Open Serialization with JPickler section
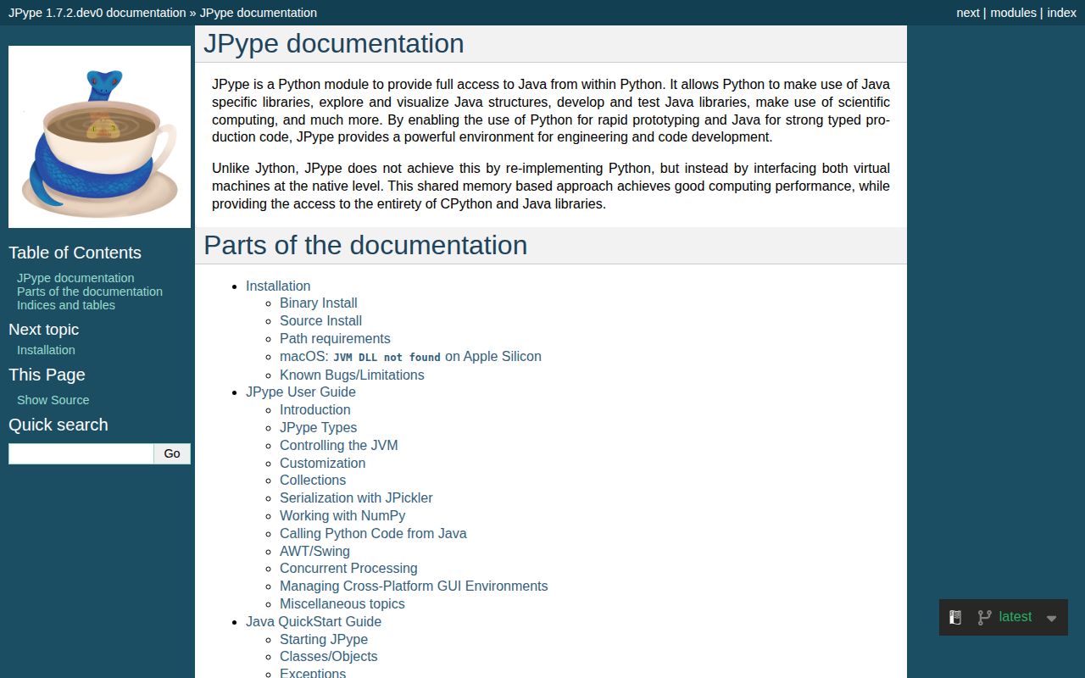Image resolution: width=1085 pixels, height=678 pixels. [x=356, y=498]
